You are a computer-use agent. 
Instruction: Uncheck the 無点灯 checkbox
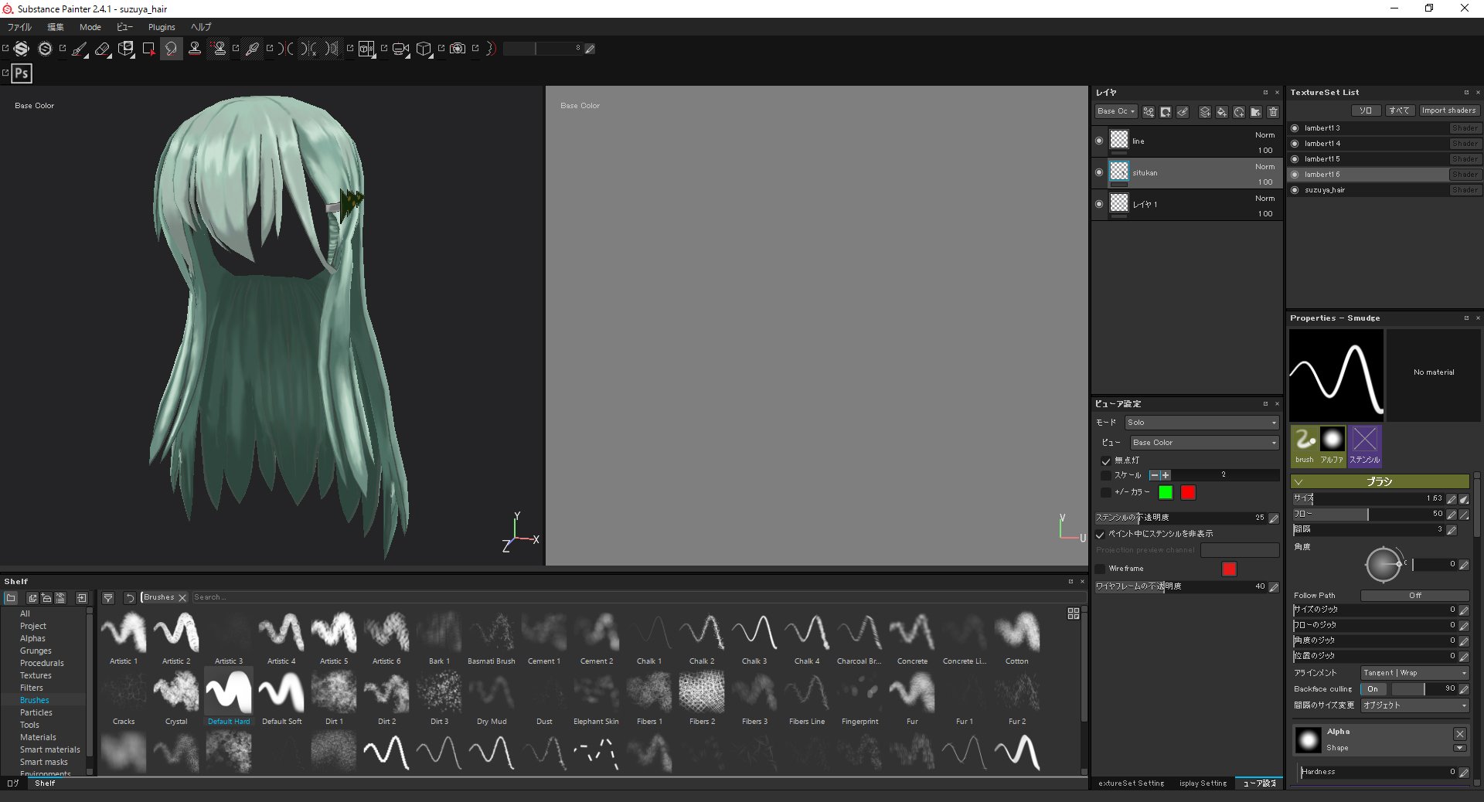(x=1106, y=460)
